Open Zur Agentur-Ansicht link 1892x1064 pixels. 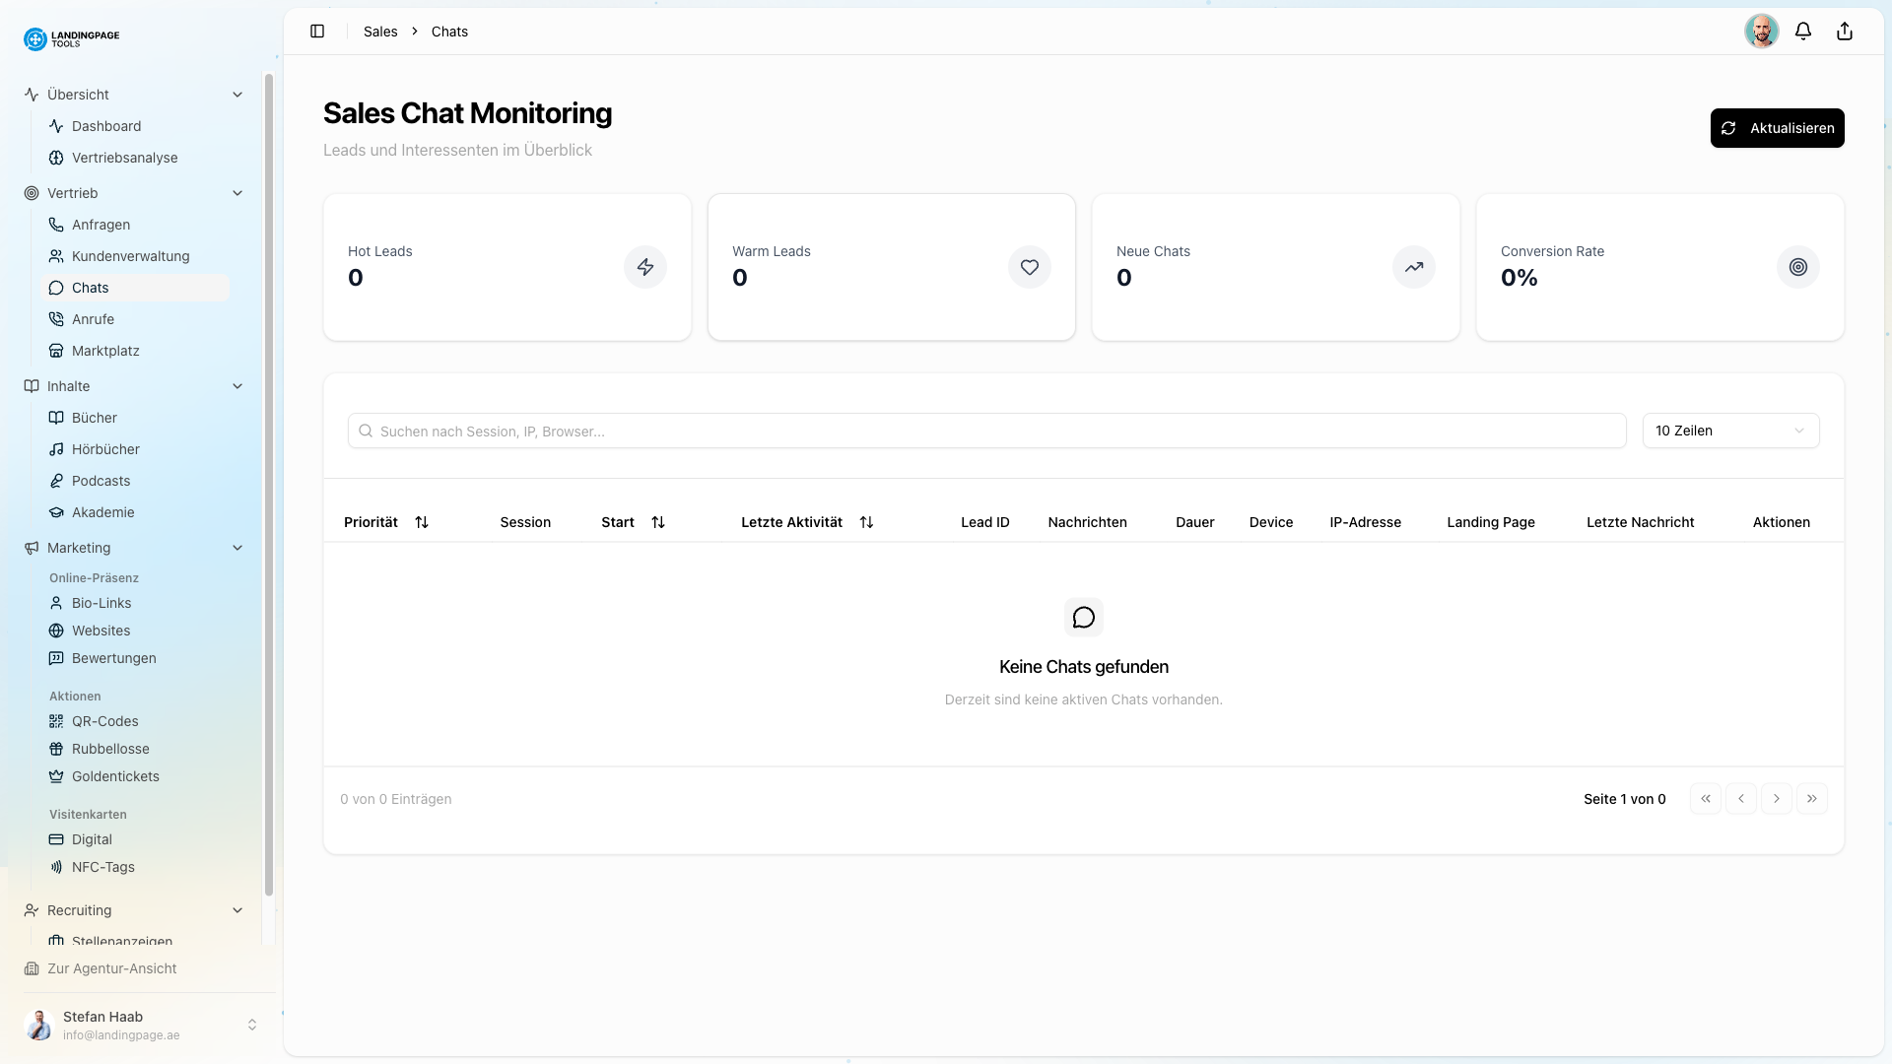[x=111, y=968]
